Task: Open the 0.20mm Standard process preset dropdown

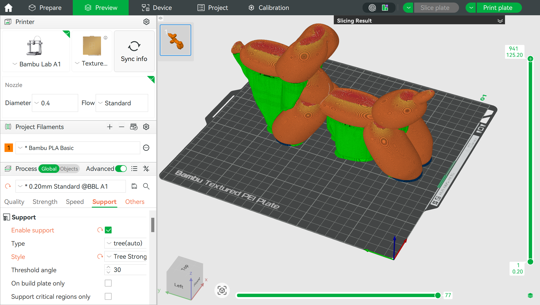Action: [x=71, y=186]
